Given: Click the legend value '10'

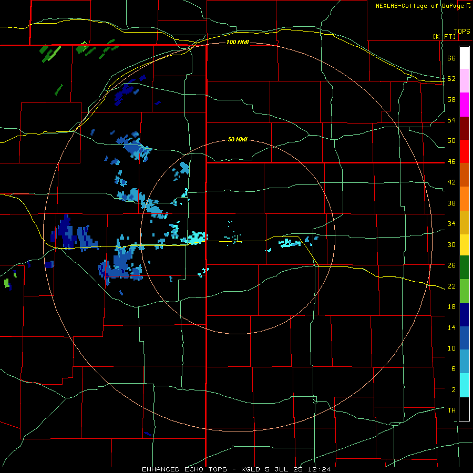Looking at the screenshot, I should (x=451, y=348).
